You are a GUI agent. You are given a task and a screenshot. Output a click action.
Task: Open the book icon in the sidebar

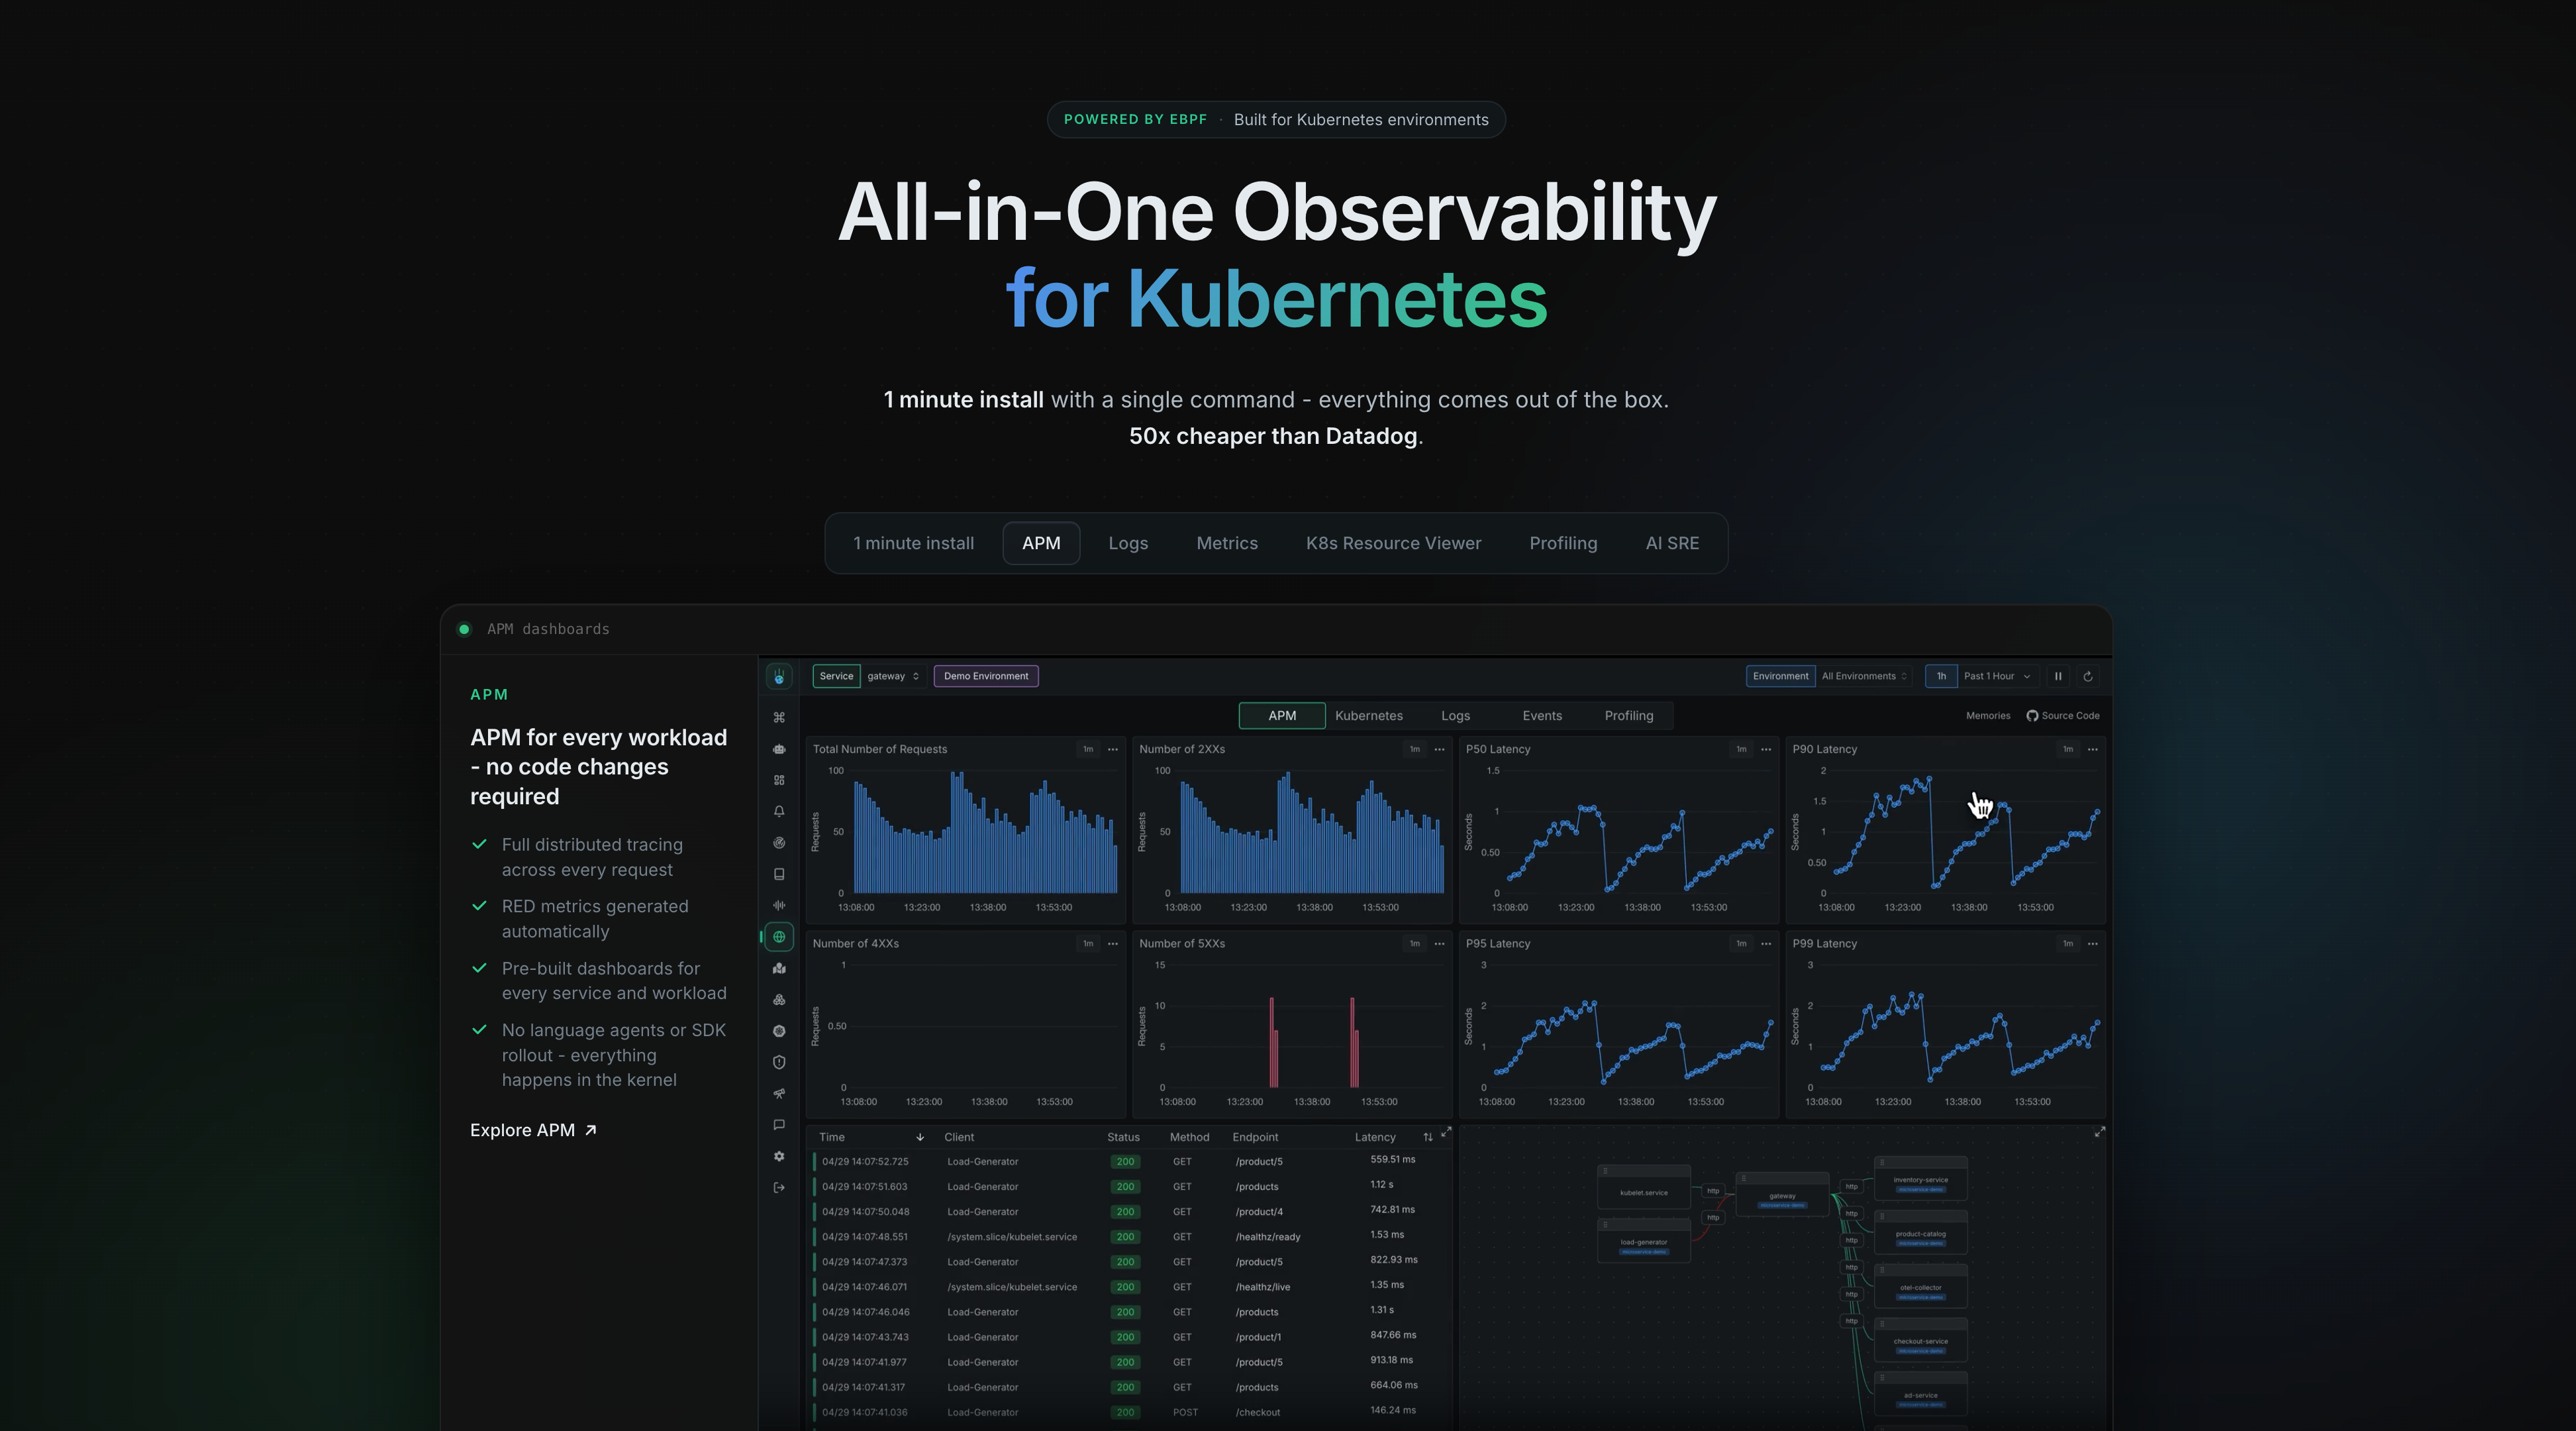779,874
